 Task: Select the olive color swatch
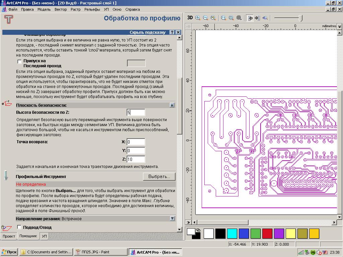[x=302, y=233]
